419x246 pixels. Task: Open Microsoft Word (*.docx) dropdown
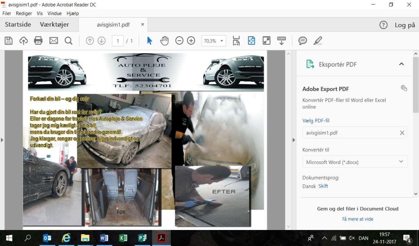click(355, 162)
